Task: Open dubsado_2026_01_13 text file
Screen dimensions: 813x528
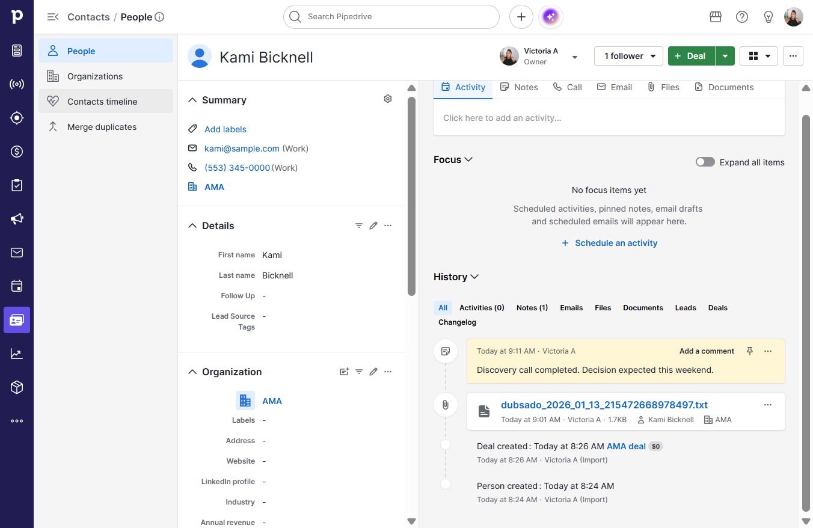Action: (604, 405)
